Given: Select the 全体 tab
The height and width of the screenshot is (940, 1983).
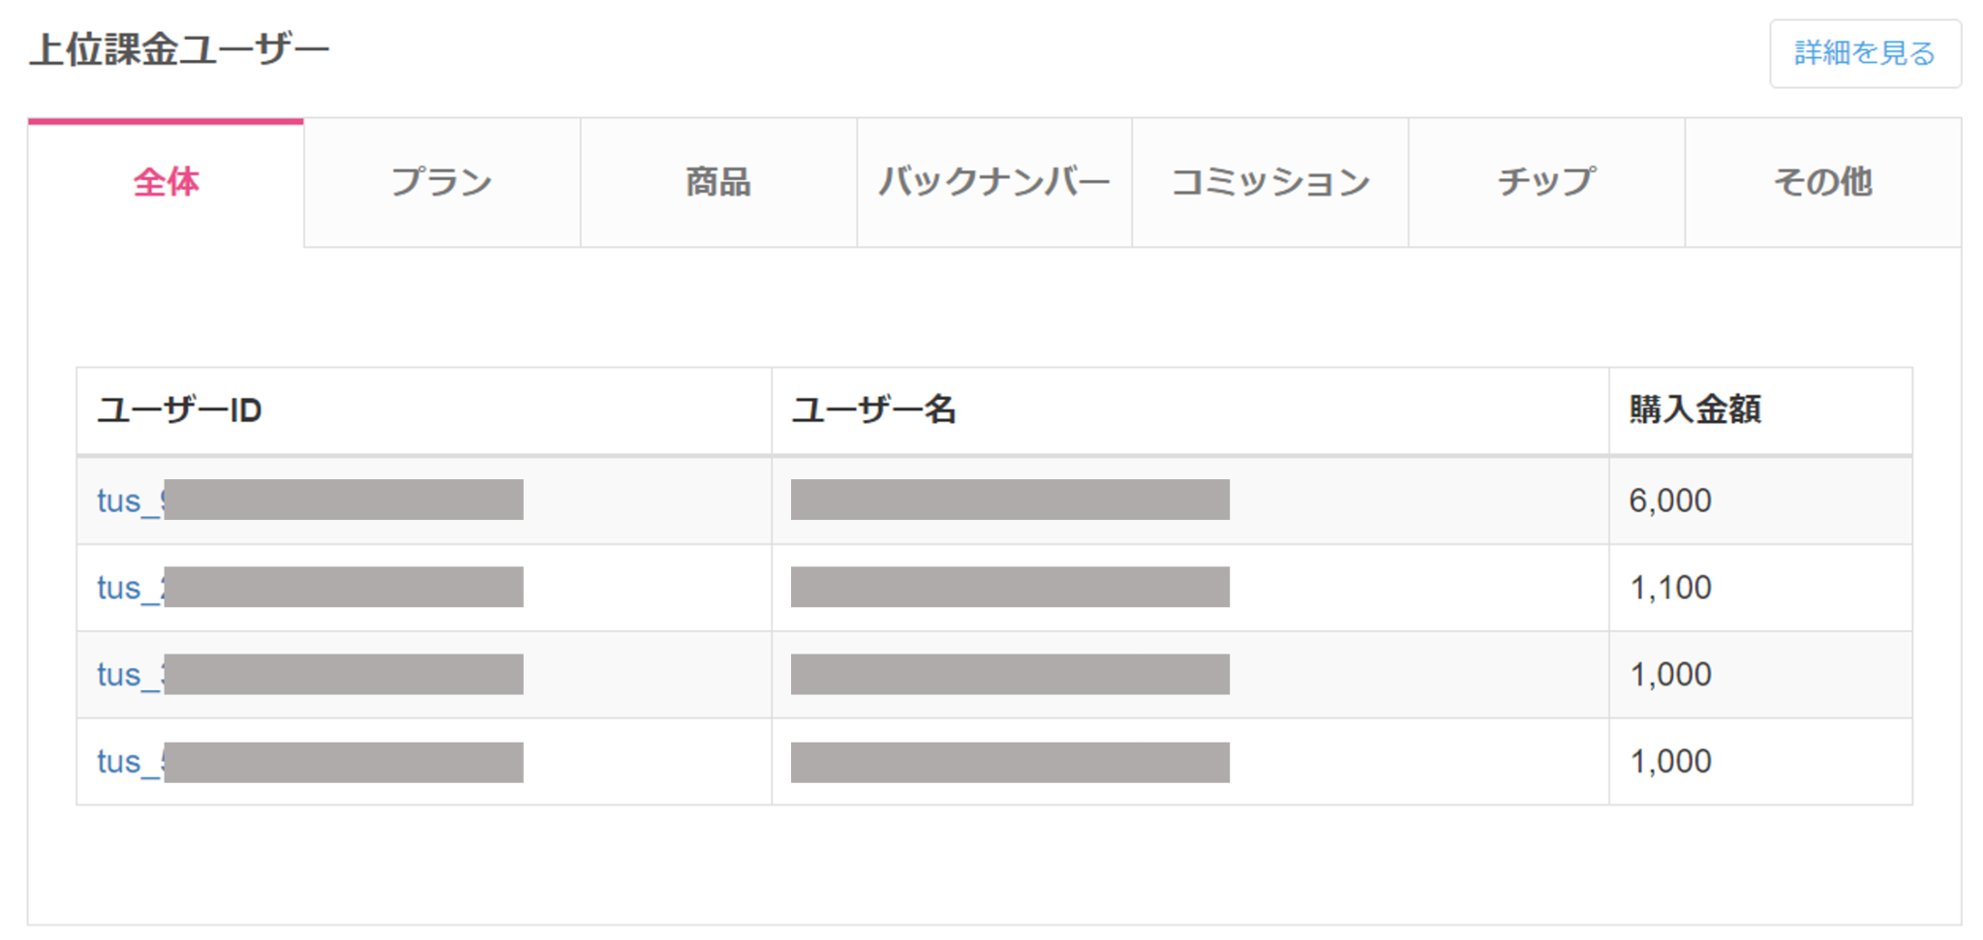Looking at the screenshot, I should [166, 183].
